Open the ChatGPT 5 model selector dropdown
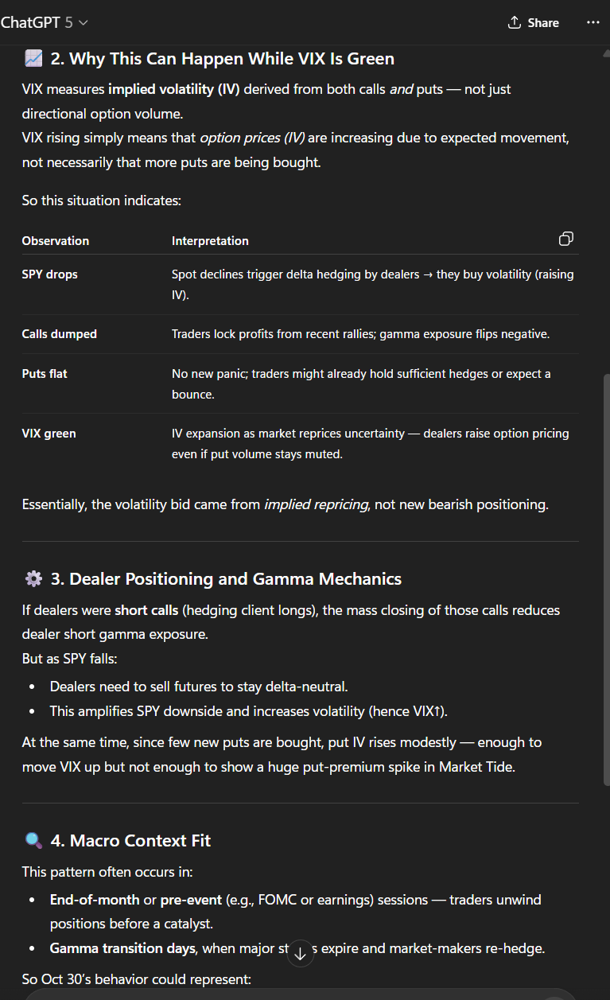 [45, 23]
